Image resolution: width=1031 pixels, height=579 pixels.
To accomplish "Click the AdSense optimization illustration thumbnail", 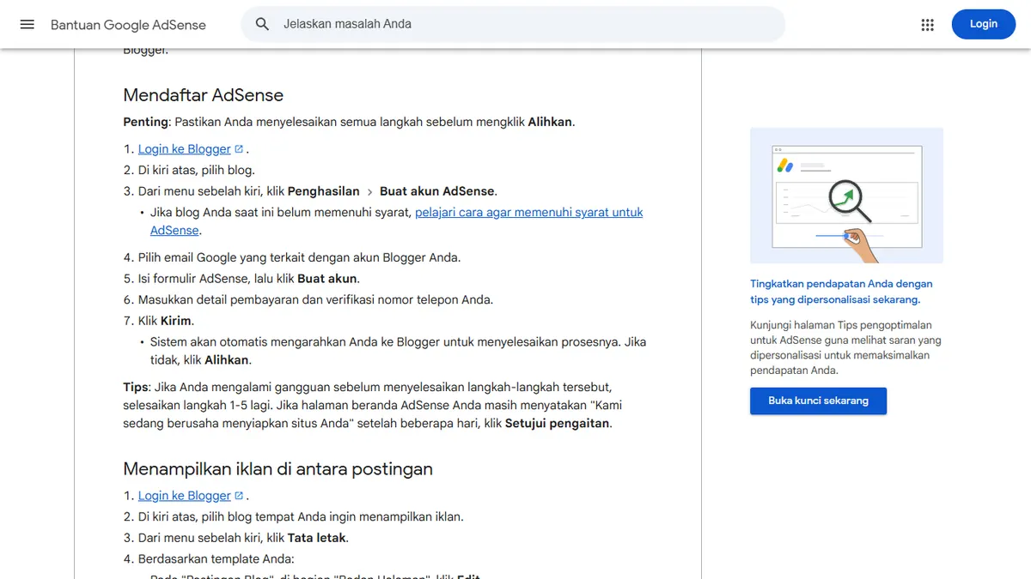I will [x=846, y=196].
